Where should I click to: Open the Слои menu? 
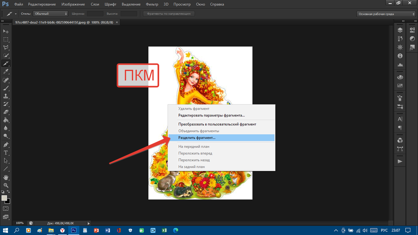pos(95,5)
